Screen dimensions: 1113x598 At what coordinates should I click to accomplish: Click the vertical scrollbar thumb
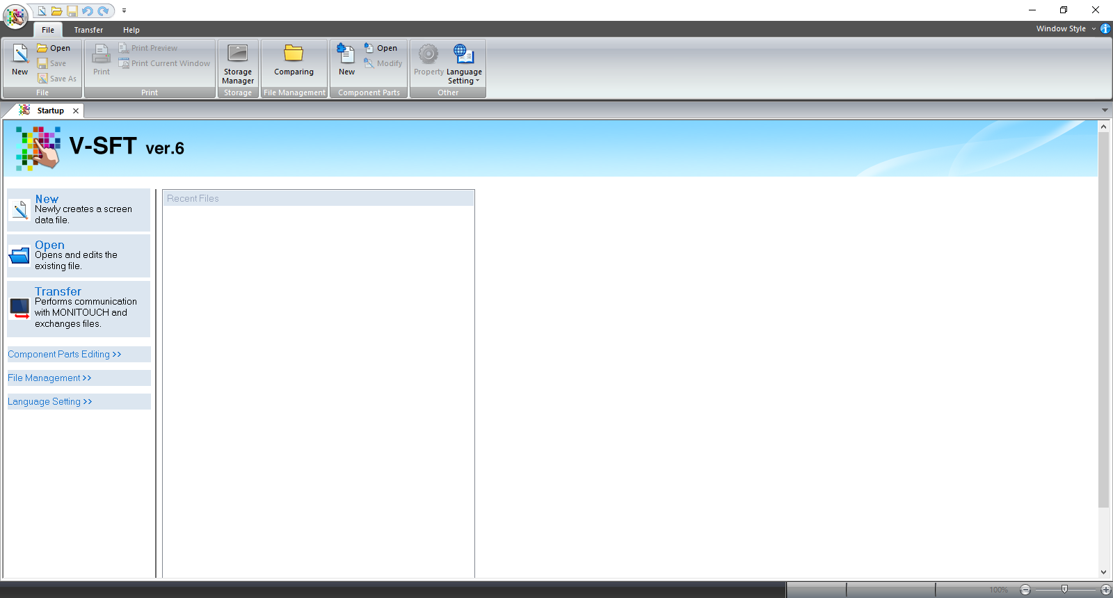[1103, 320]
